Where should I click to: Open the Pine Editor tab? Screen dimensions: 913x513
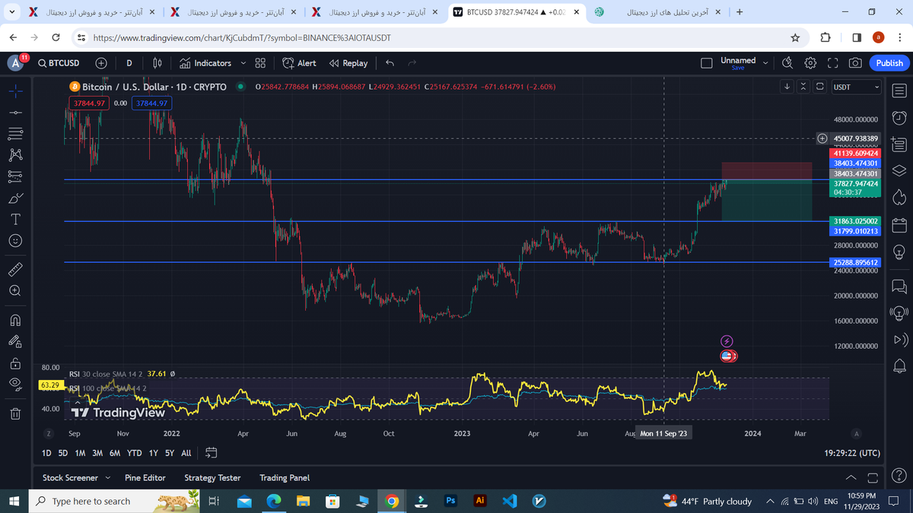[x=145, y=478]
